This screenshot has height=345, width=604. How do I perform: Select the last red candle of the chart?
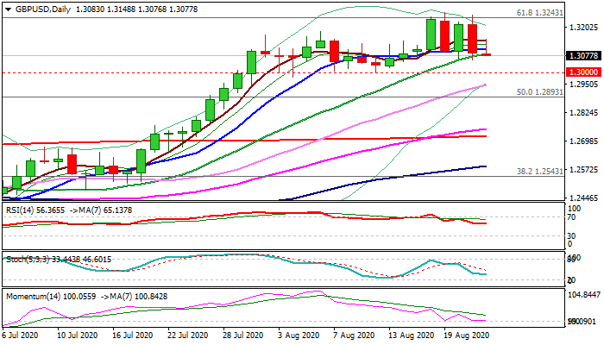tap(487, 54)
